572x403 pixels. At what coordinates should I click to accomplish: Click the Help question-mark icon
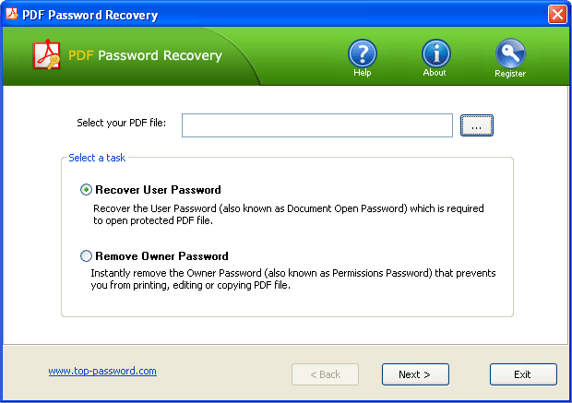363,53
